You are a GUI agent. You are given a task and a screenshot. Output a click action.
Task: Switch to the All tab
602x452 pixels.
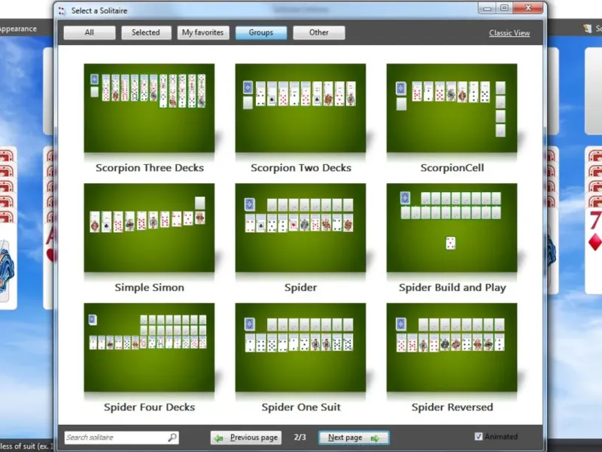coord(90,32)
